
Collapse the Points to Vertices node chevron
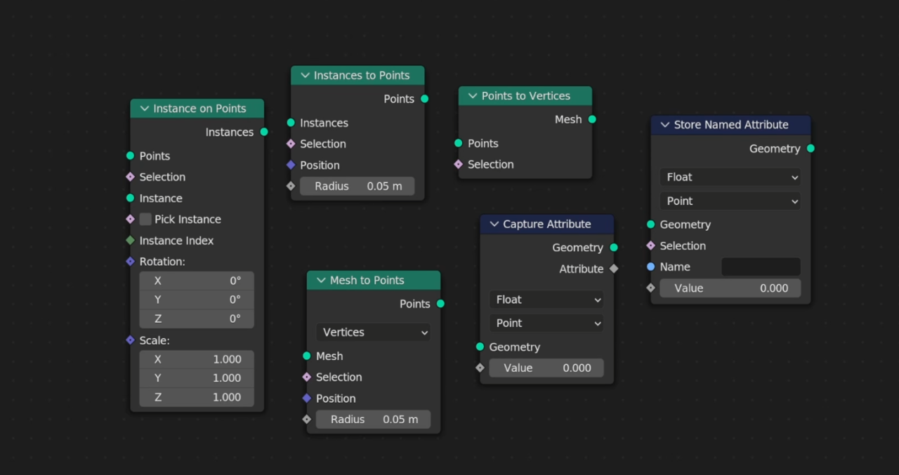coord(473,96)
